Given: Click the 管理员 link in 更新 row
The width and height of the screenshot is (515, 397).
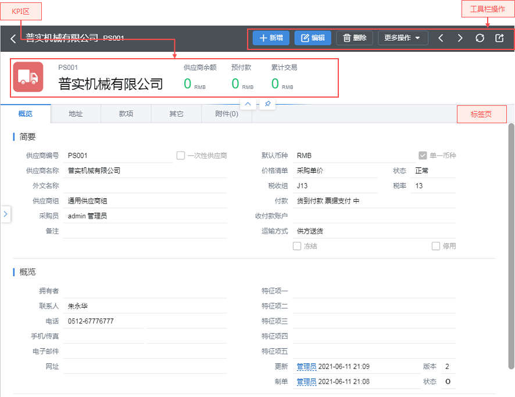Looking at the screenshot, I should pyautogui.click(x=306, y=367).
